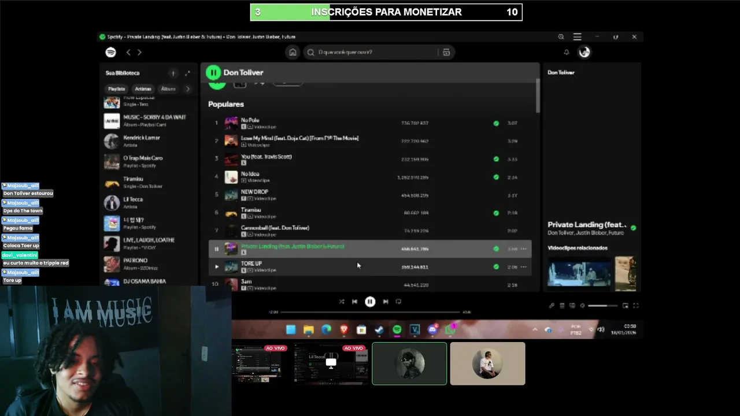740x416 pixels.
Task: Open the browse icon in search bar
Action: click(x=446, y=52)
